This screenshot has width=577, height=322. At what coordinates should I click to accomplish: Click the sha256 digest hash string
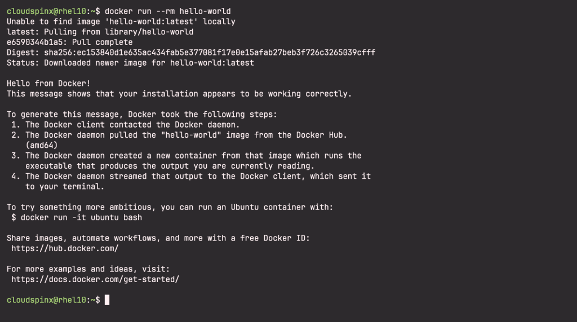(210, 52)
